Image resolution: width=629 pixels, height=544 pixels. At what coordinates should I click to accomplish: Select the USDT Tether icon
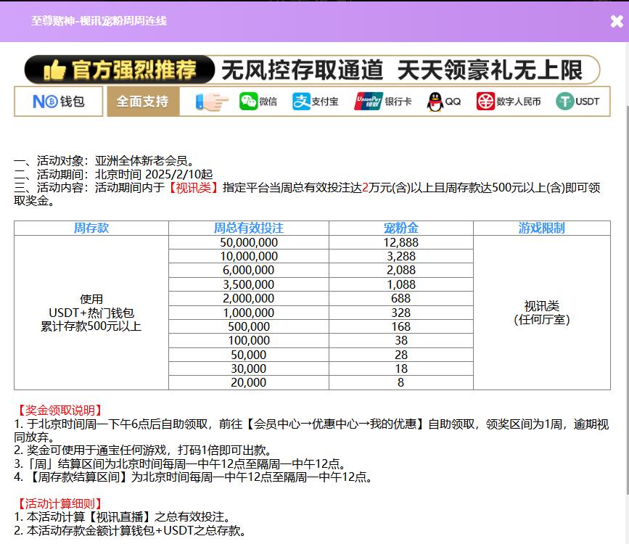tap(564, 102)
